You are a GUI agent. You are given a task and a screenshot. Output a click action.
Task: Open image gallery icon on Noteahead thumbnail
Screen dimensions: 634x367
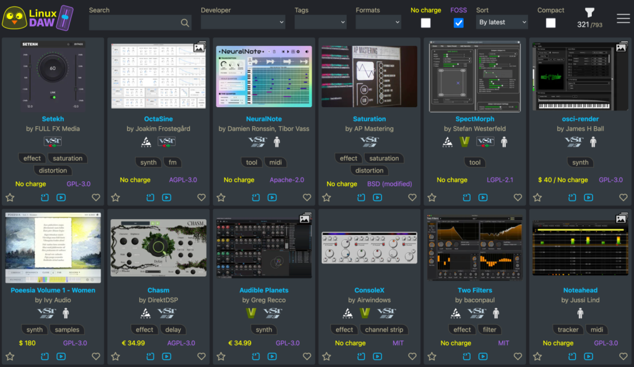(621, 218)
